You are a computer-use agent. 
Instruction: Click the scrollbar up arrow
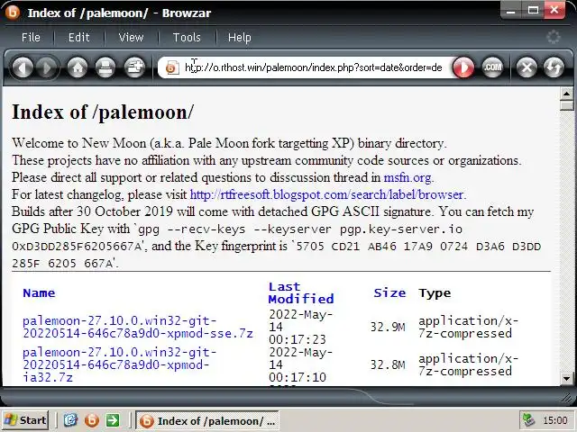[566, 94]
